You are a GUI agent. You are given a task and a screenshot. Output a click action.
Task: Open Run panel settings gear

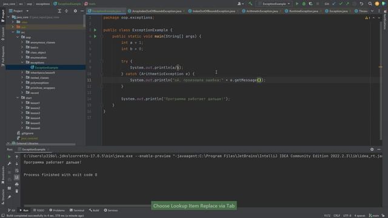pyautogui.click(x=372, y=150)
